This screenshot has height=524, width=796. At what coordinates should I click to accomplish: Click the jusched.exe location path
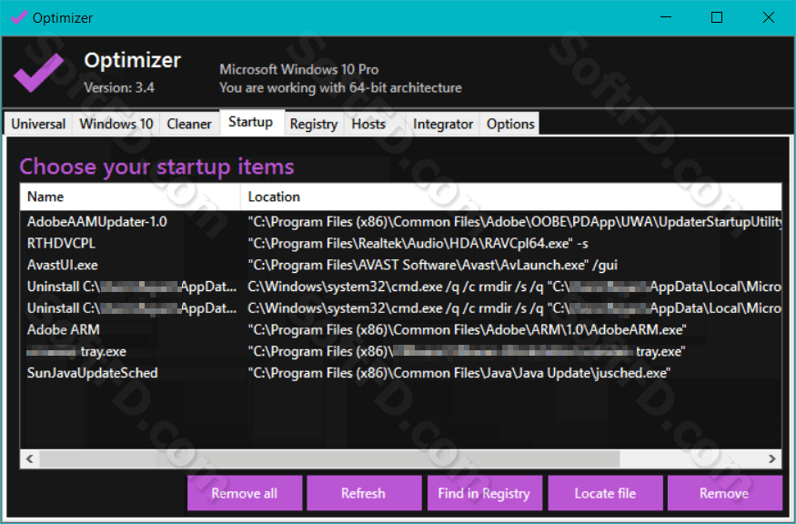click(458, 373)
